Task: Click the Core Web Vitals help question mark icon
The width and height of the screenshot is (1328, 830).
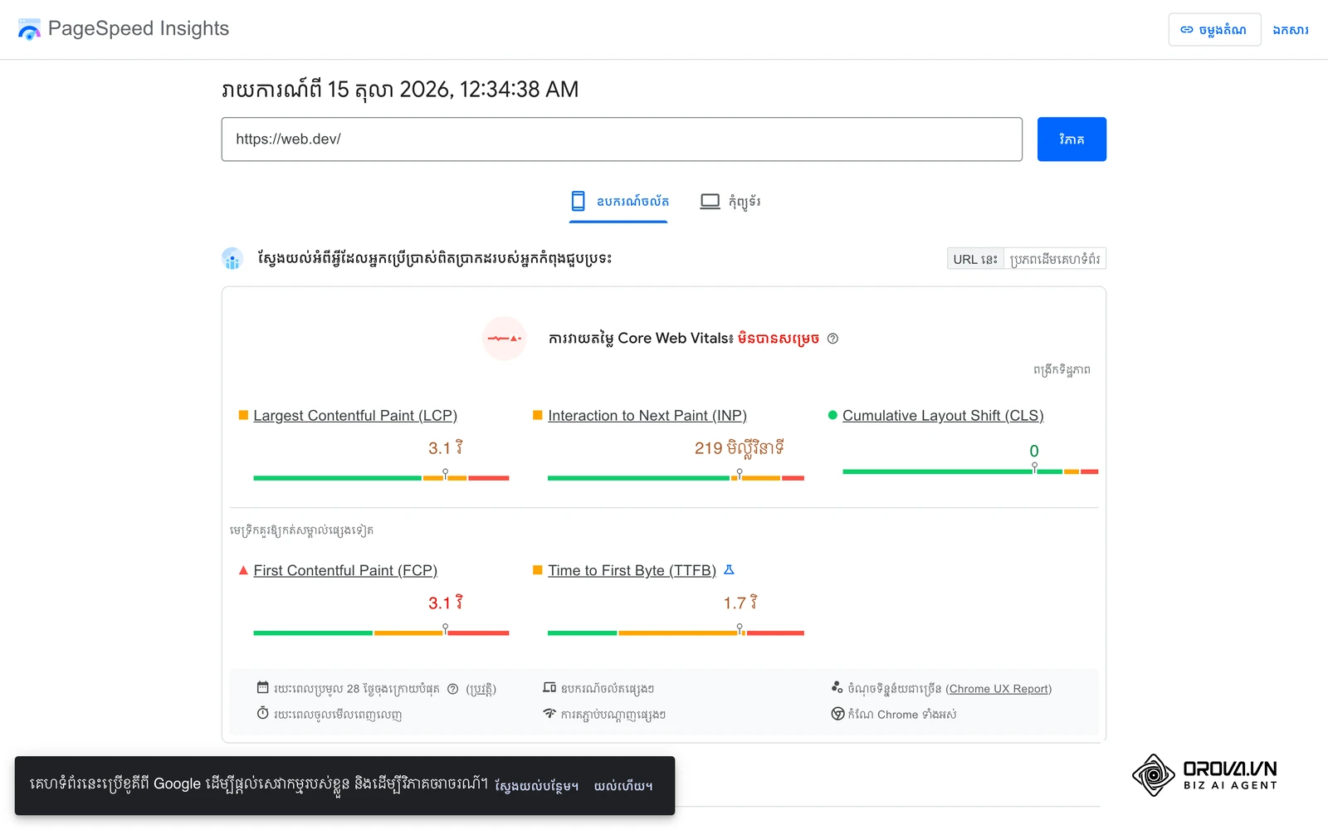Action: click(832, 339)
